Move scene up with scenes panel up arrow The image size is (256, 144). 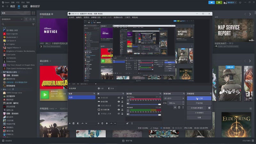click(83, 124)
